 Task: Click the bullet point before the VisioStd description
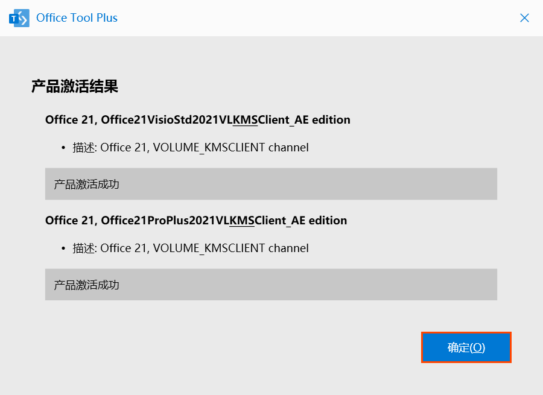coord(63,148)
